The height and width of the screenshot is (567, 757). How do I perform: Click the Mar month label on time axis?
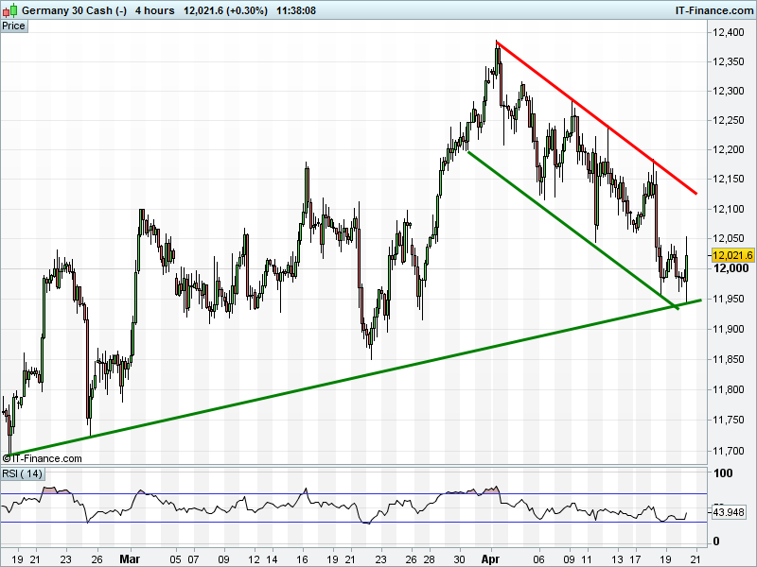coord(130,559)
